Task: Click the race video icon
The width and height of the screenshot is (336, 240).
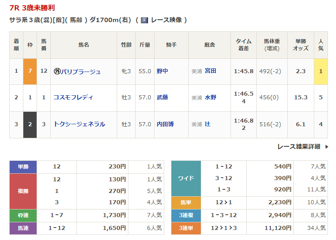Action: 144,20
